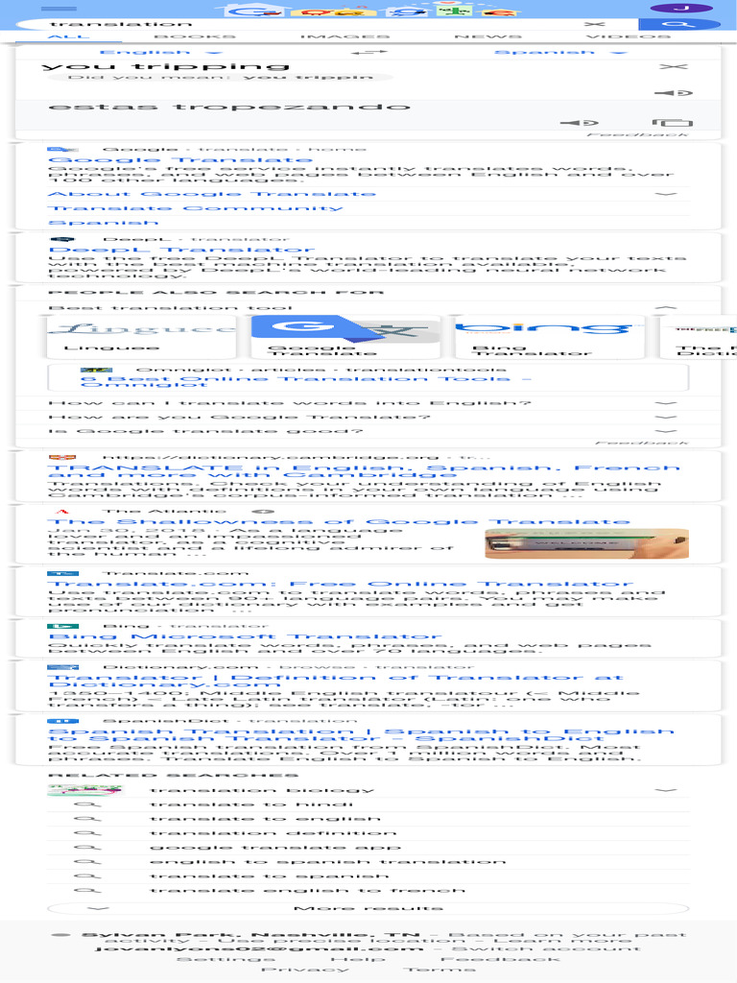The image size is (737, 983).
Task: Open Settings in footer
Action: [226, 959]
